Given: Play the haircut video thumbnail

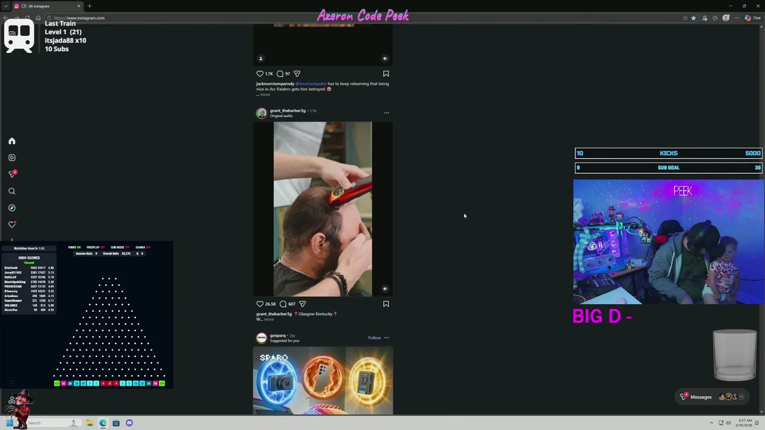Looking at the screenshot, I should 323,209.
